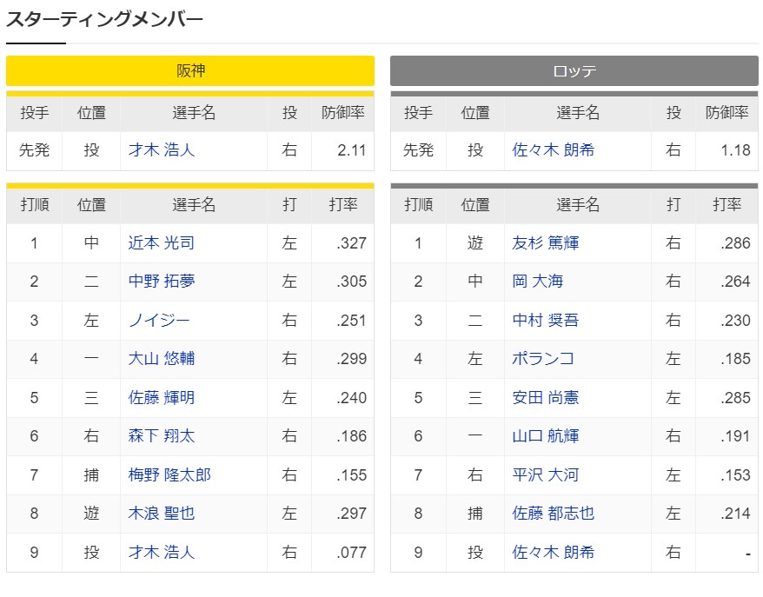Click 佐々木 朗希 in batting order 9
This screenshot has width=763, height=597.
click(x=554, y=552)
